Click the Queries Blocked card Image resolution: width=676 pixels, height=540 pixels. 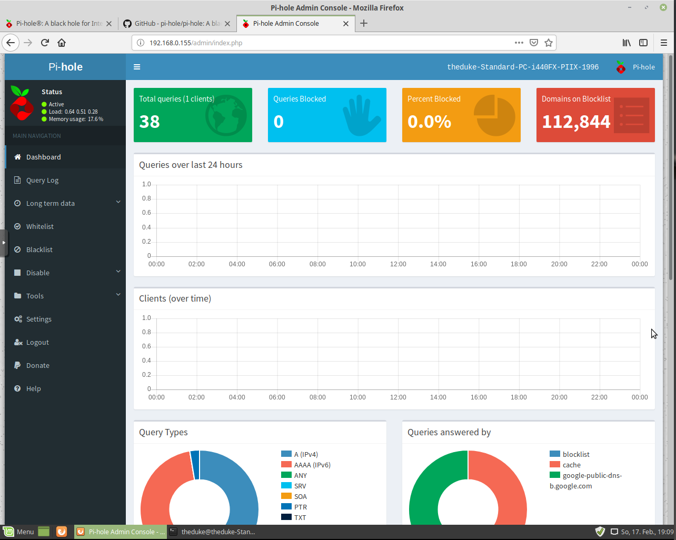pos(327,115)
